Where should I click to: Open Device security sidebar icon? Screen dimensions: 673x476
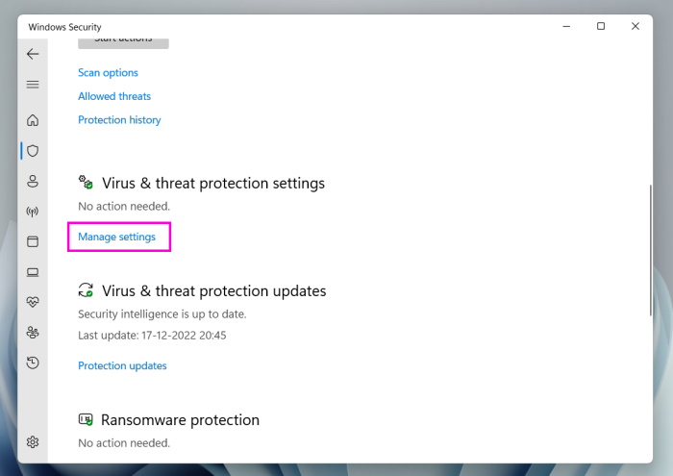(x=33, y=272)
